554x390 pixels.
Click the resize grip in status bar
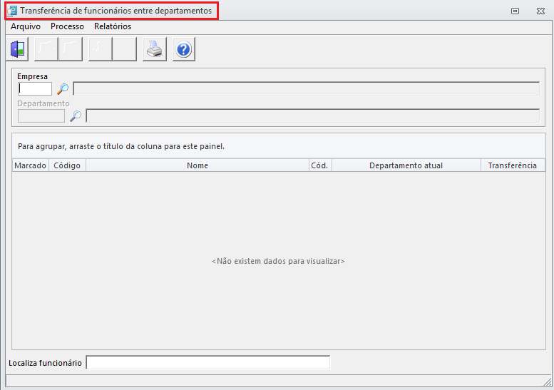[x=548, y=381]
